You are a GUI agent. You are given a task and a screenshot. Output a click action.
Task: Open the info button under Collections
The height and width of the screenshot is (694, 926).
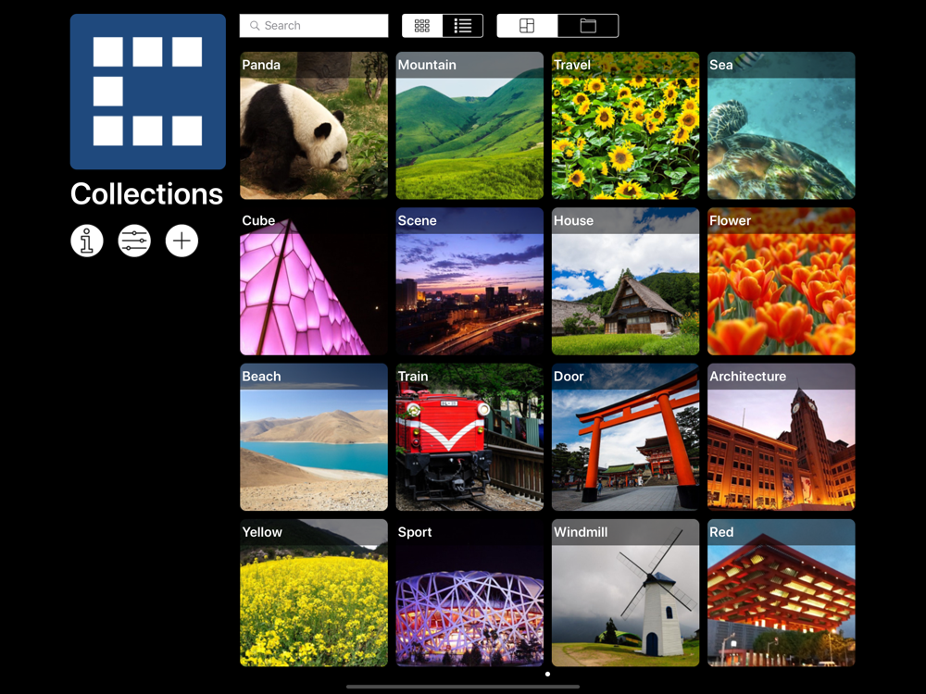click(x=87, y=241)
